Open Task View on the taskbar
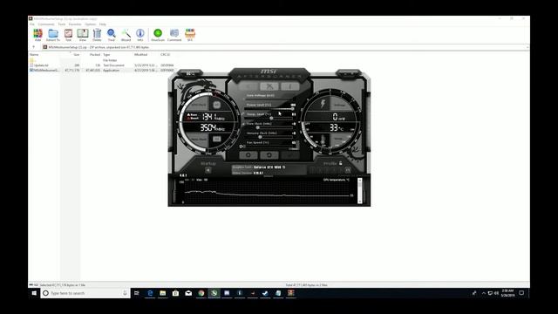558x314 pixels. pos(137,293)
